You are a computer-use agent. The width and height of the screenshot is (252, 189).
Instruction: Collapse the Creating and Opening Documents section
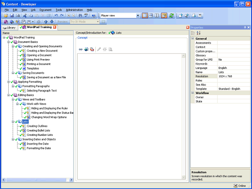(x=13, y=46)
